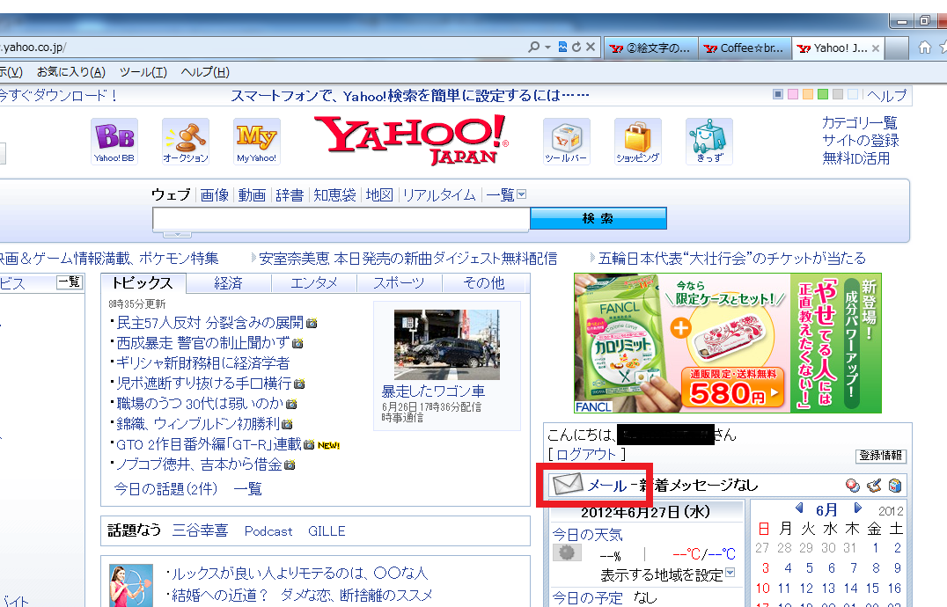The image size is (947, 607).
Task: Click the red ball icon beside mail status
Action: (x=852, y=485)
